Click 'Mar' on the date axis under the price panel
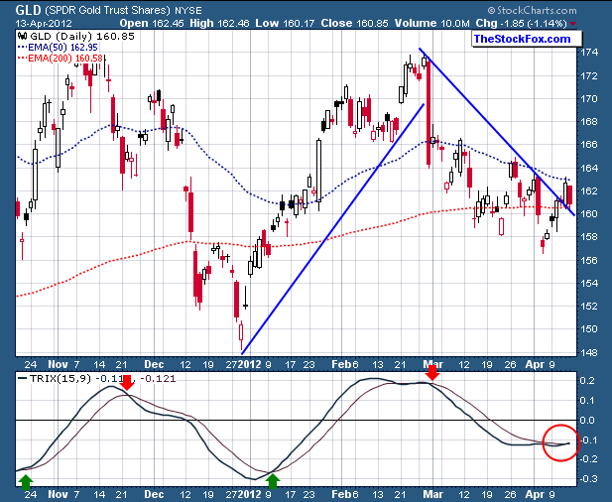This screenshot has width=612, height=502. point(433,364)
